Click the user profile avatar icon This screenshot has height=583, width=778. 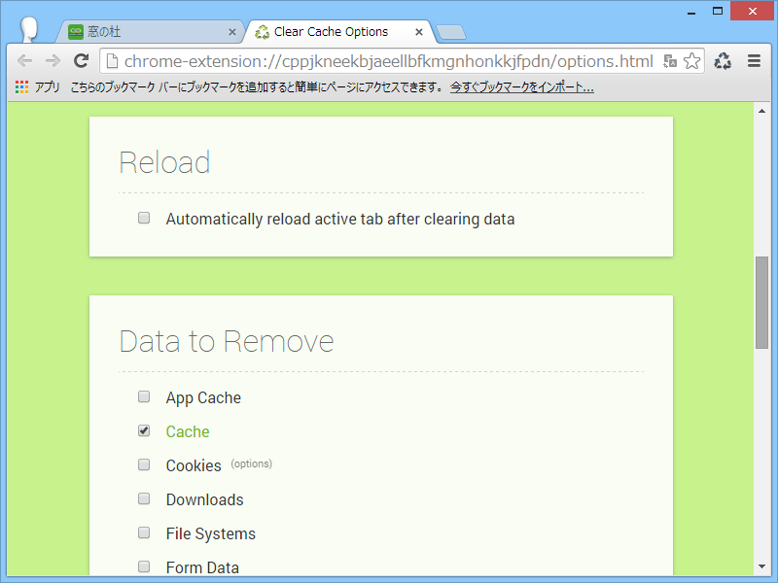(29, 29)
